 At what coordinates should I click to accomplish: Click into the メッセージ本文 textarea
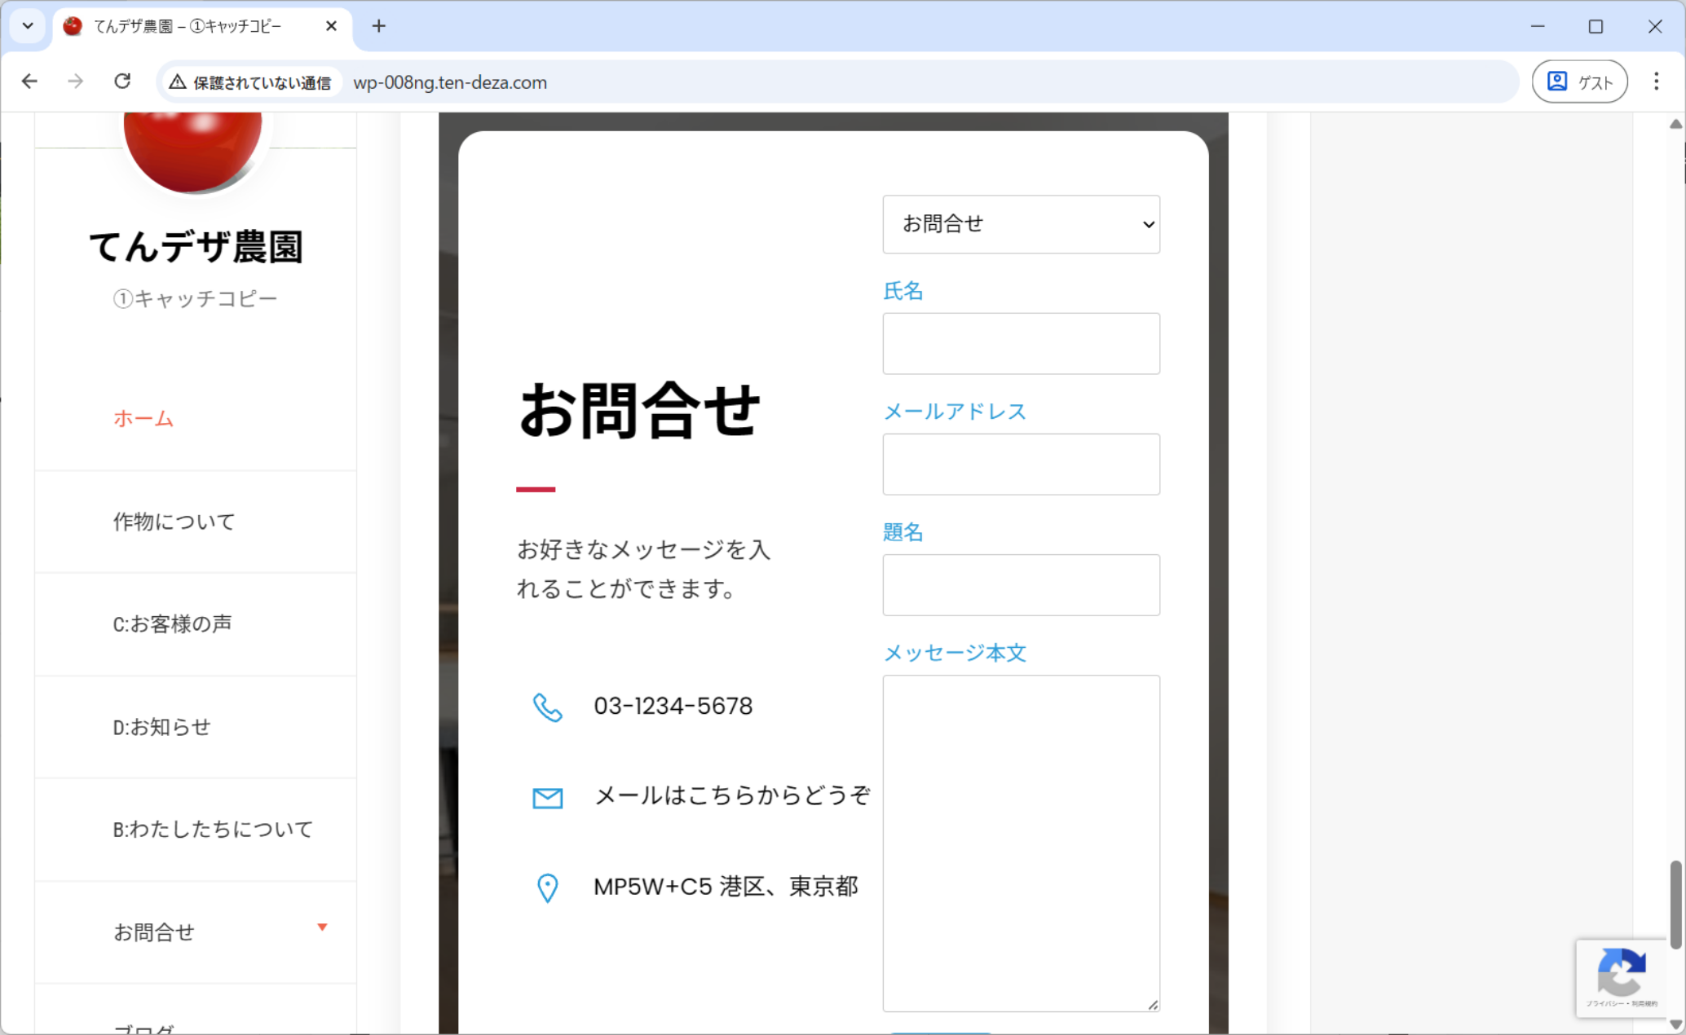1021,843
